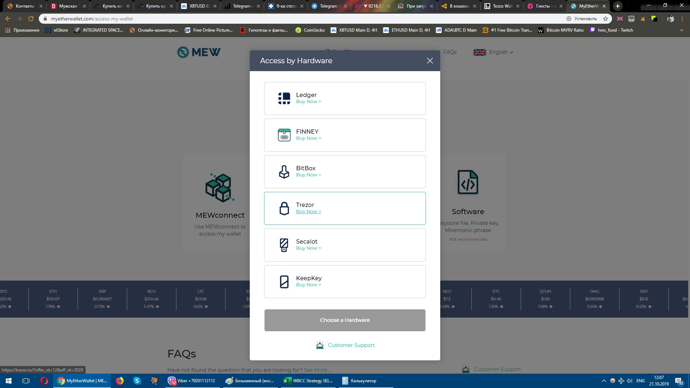The width and height of the screenshot is (690, 388).
Task: Switch to XBTUSD tab
Action: point(199,6)
